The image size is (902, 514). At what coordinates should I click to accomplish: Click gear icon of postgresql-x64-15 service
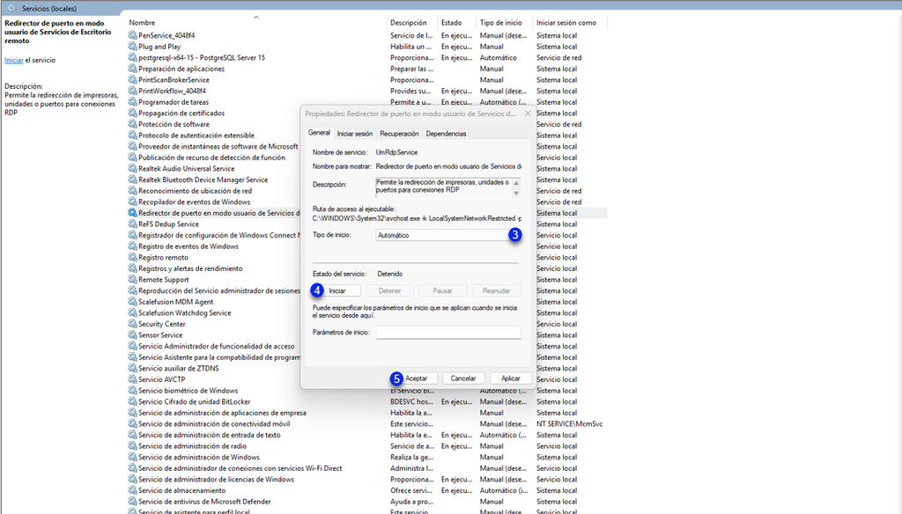132,57
